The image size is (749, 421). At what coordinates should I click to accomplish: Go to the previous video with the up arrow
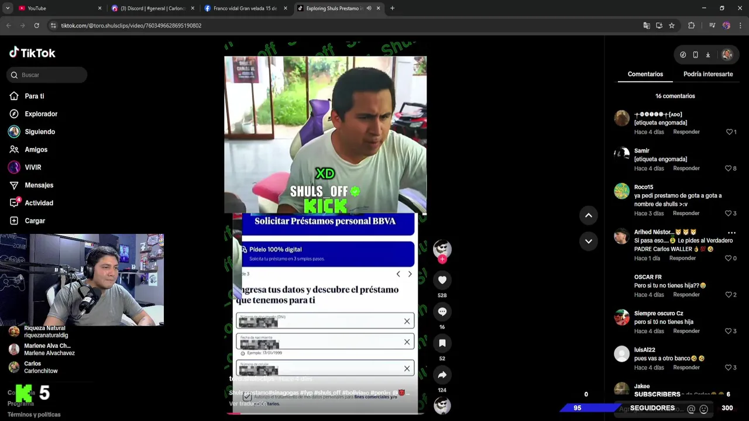(589, 215)
